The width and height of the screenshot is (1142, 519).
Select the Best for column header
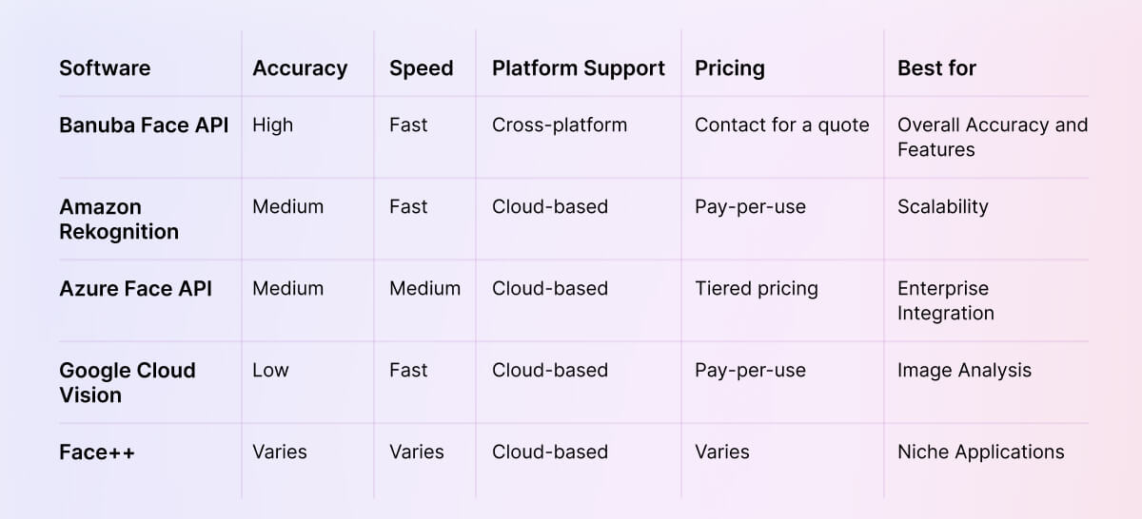(936, 68)
